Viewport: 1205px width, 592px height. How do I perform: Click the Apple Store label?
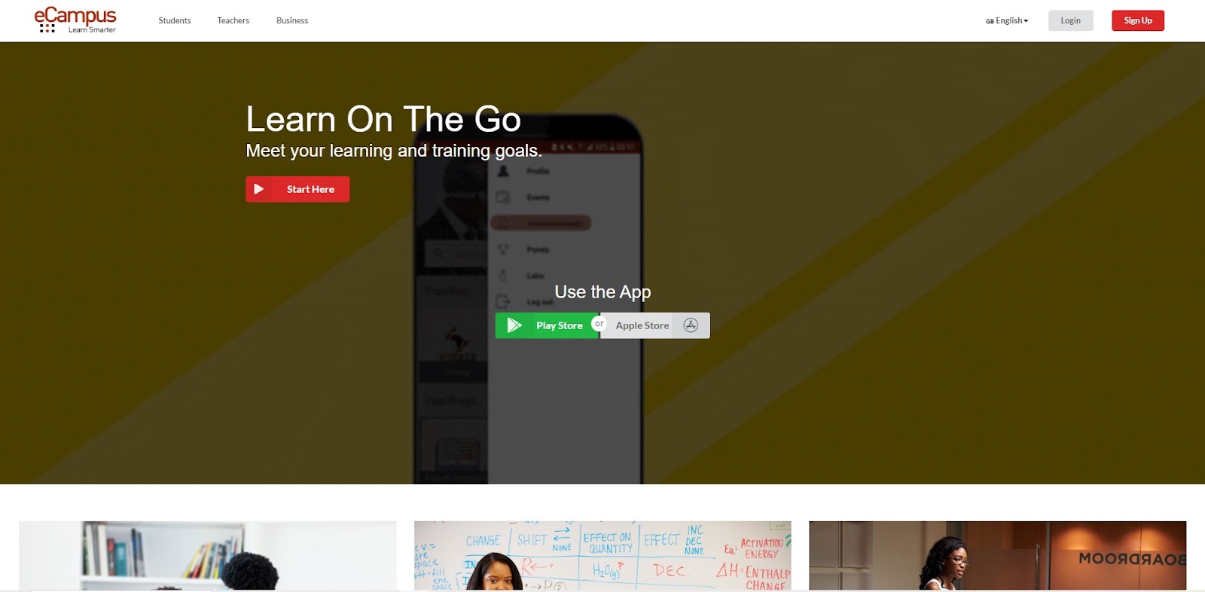coord(642,325)
